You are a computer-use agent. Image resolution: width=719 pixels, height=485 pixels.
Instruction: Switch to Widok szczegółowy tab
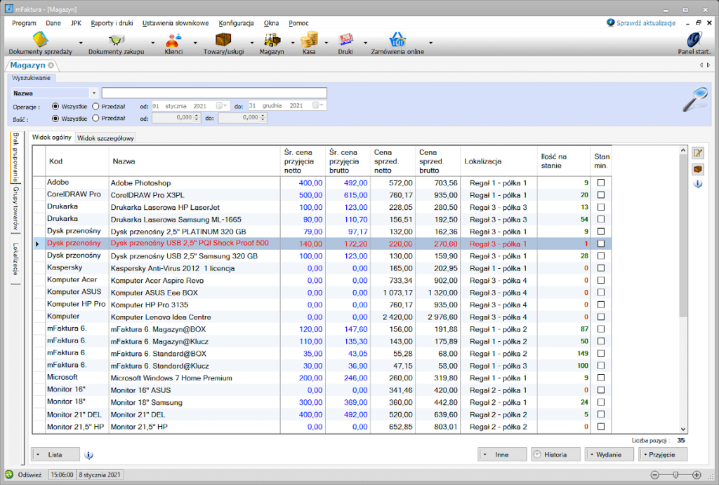tap(105, 138)
